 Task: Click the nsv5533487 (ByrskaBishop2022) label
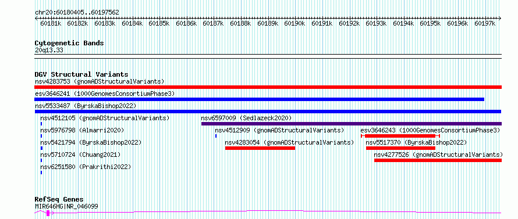click(86, 106)
